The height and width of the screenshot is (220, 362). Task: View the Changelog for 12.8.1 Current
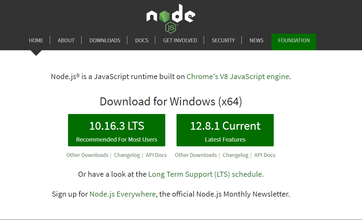[236, 155]
